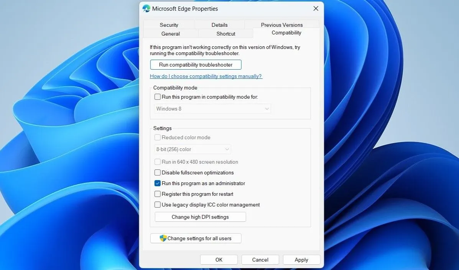Enable 'Use legacy display ICC color management'
459x270 pixels.
(158, 205)
